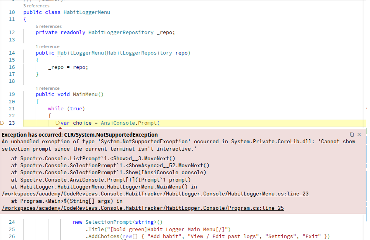Screen dimensions: 370x240
Task: Click the exception title NotSupportedException heading
Action: pos(80,135)
